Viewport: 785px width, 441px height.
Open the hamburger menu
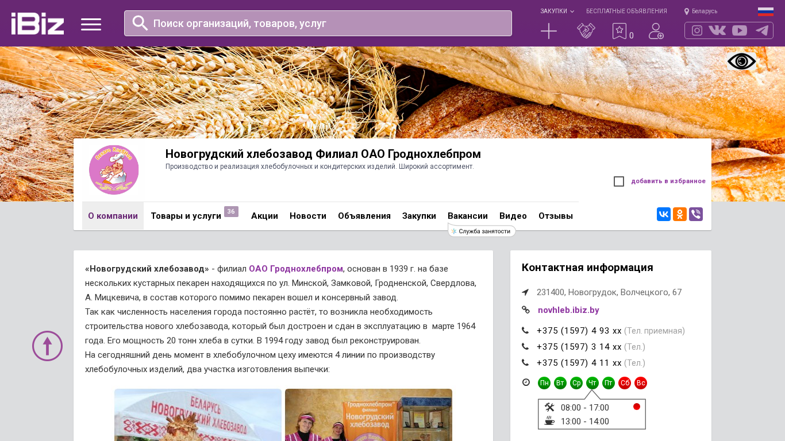91,24
